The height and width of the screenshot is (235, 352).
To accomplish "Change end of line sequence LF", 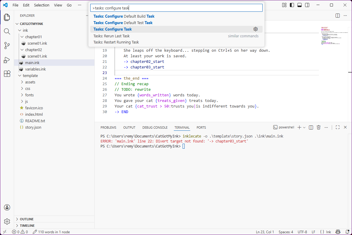I will point(313,232).
